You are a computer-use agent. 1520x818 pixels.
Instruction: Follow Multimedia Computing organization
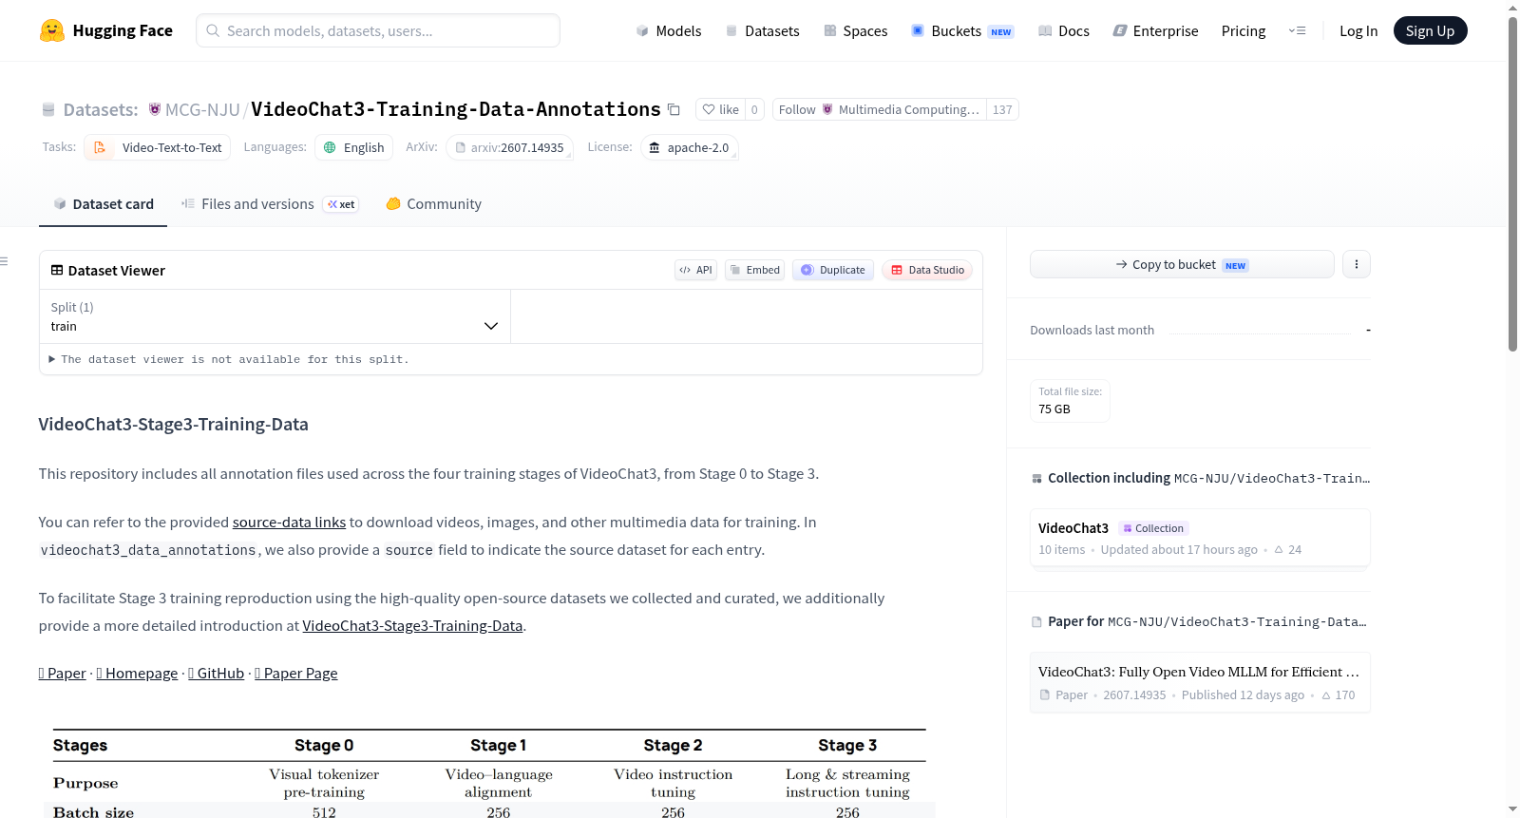(879, 109)
